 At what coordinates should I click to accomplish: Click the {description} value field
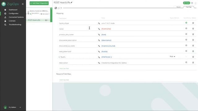[x=106, y=40]
